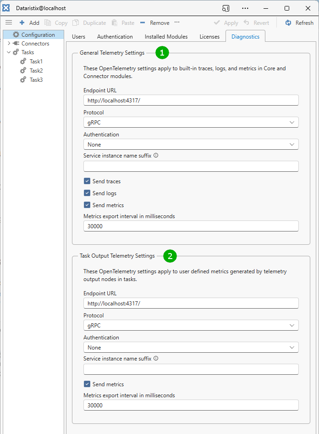Open the hamburger menu icon
The height and width of the screenshot is (434, 319).
point(8,22)
